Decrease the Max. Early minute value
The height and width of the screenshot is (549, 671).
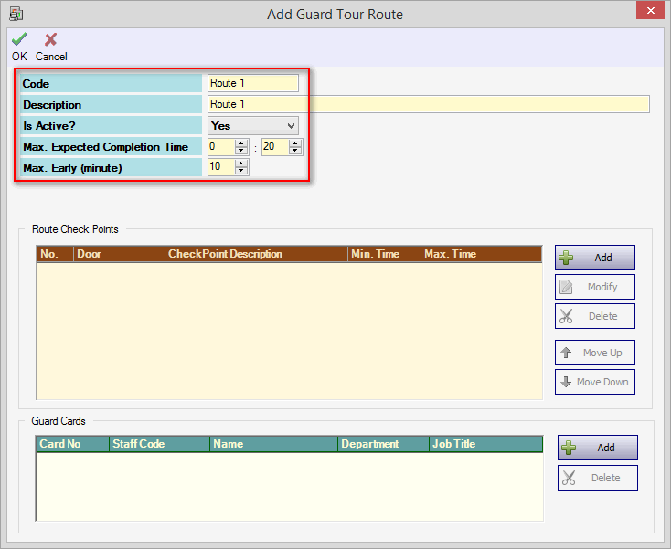pos(241,172)
